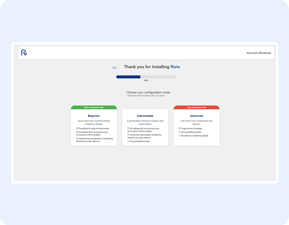Toggle the "Advanced customization enabled by default" checkbox
Image resolution: width=289 pixels, height=225 pixels.
[x=128, y=134]
